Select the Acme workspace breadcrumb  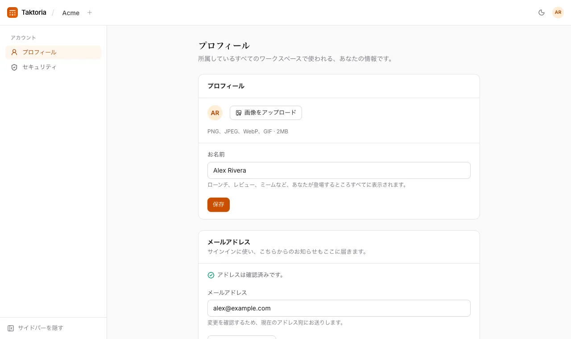(71, 13)
